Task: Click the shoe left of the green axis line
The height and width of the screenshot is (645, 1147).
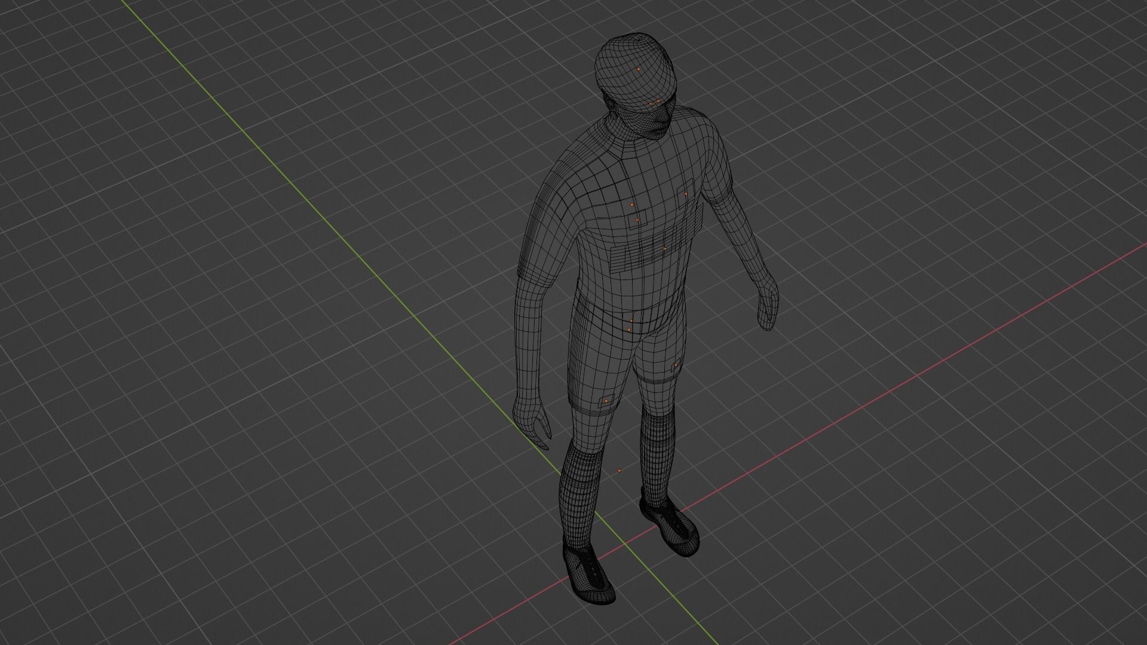Action: tap(588, 572)
